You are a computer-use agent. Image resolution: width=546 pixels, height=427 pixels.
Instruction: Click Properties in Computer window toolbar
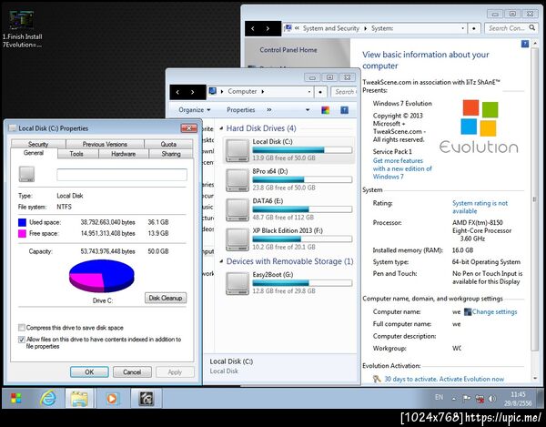[240, 110]
